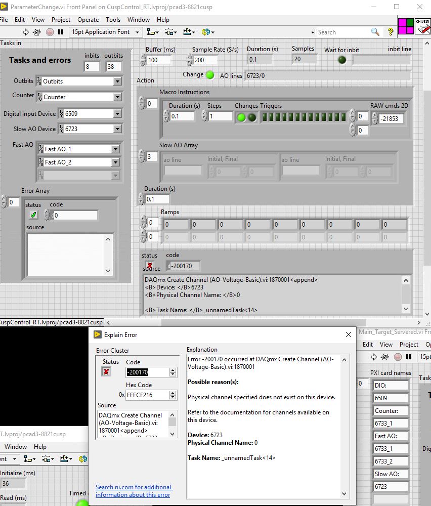Click the Error Array status checkmark
Viewport: 431px width, 506px height.
click(x=33, y=215)
